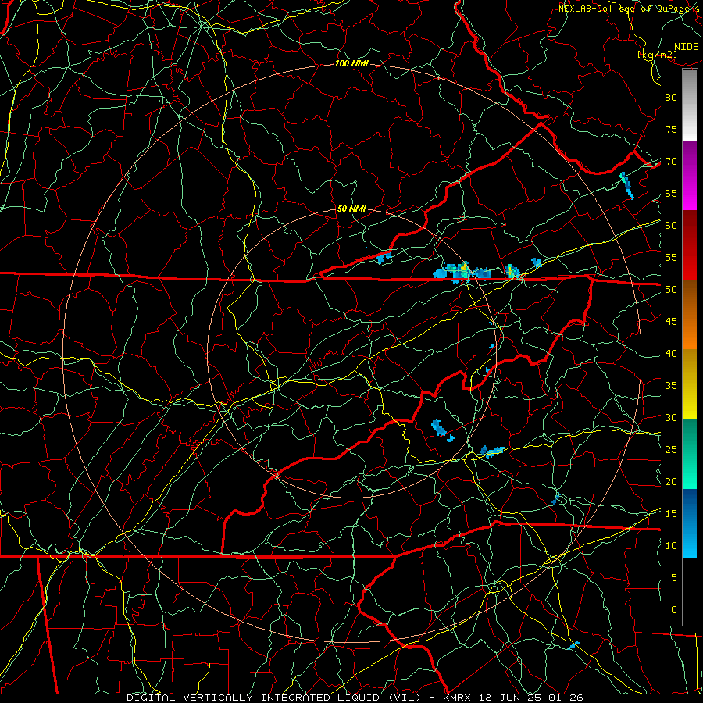The height and width of the screenshot is (703, 703).
Task: Click the 50 value on the color scale
Action: (671, 290)
